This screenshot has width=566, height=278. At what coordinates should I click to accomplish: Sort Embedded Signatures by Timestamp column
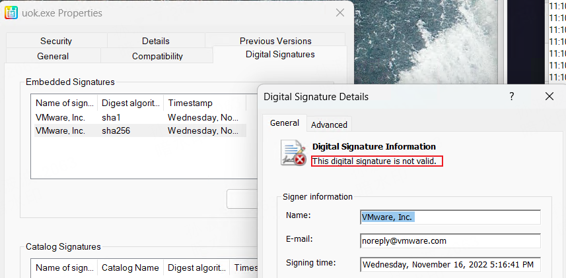[x=203, y=103]
